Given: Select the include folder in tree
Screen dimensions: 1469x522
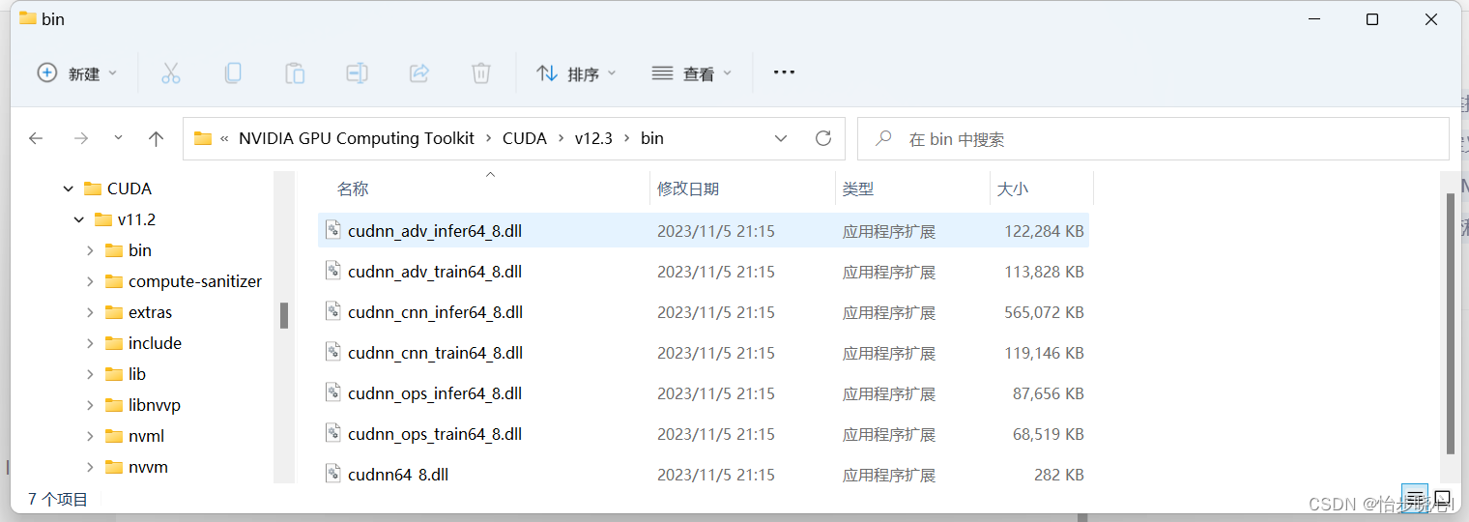Looking at the screenshot, I should pyautogui.click(x=143, y=343).
